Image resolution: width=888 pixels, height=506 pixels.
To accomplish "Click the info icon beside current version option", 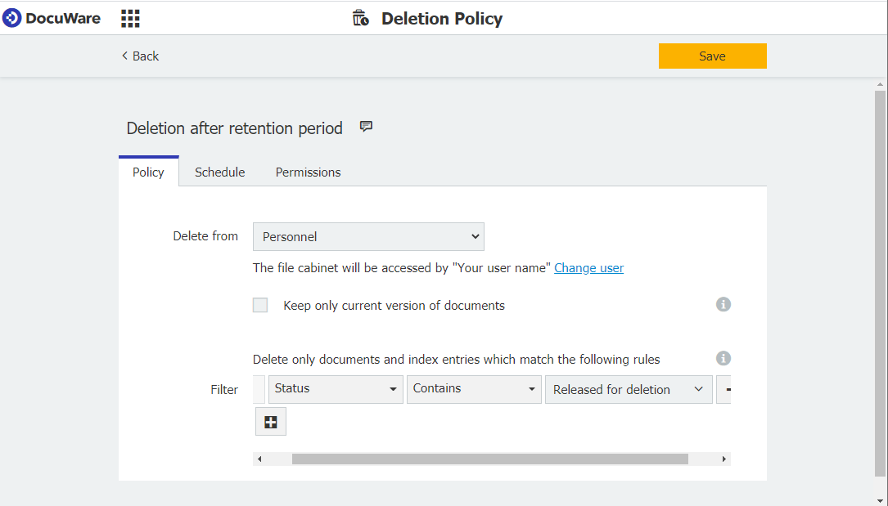I will (723, 304).
